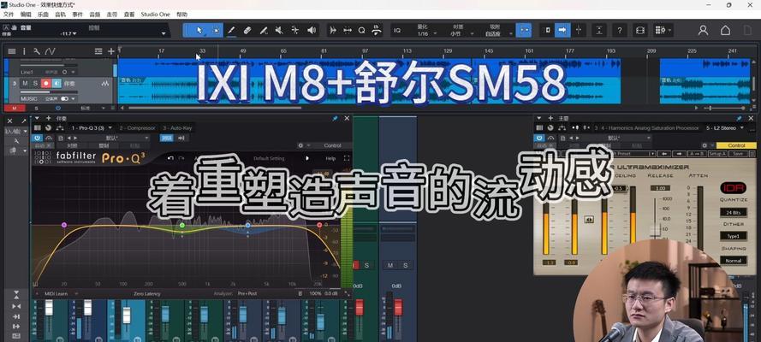Viewport: 761px width, 342px height.
Task: Add a new track with plus icon
Action: tap(111, 50)
